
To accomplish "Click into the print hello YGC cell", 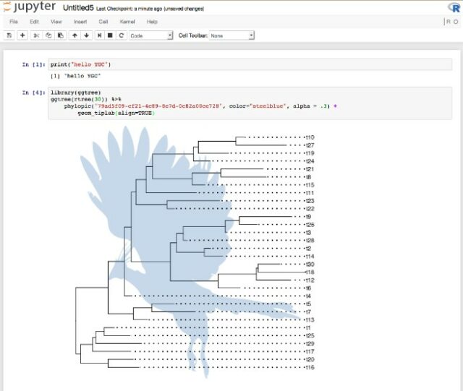I will point(250,64).
